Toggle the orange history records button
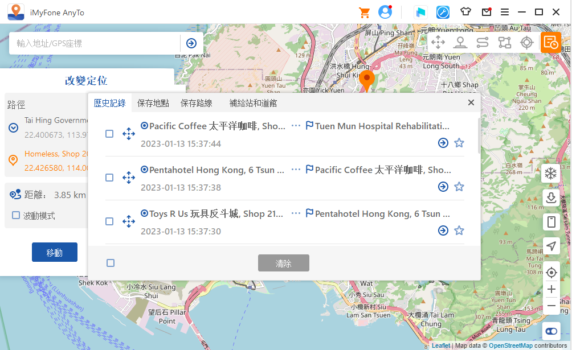Screen dimensions: 572x350 (550, 42)
